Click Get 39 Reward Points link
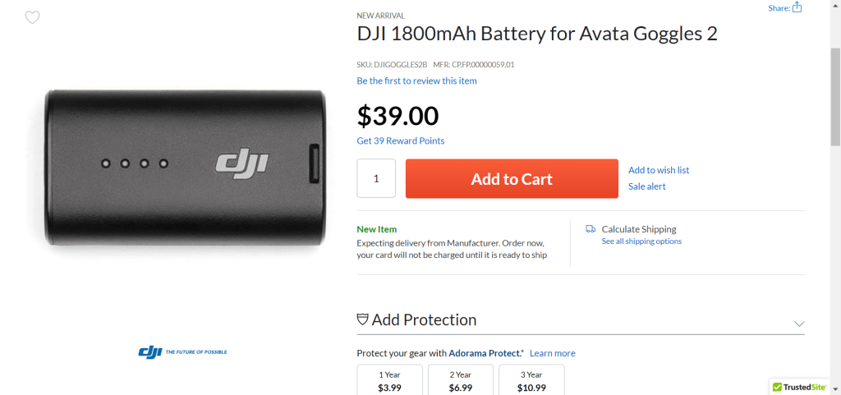Viewport: 841px width, 395px height. [400, 140]
